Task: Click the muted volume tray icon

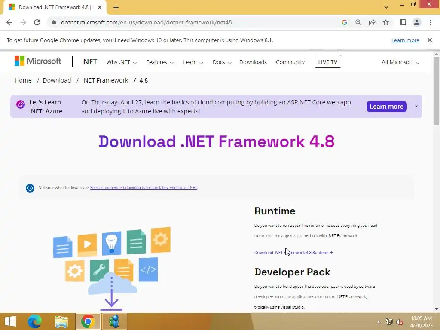Action: click(400, 322)
